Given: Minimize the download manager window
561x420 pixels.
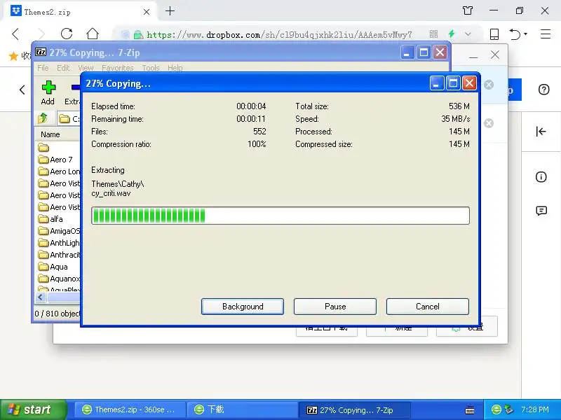Looking at the screenshot, I should tap(473, 57).
